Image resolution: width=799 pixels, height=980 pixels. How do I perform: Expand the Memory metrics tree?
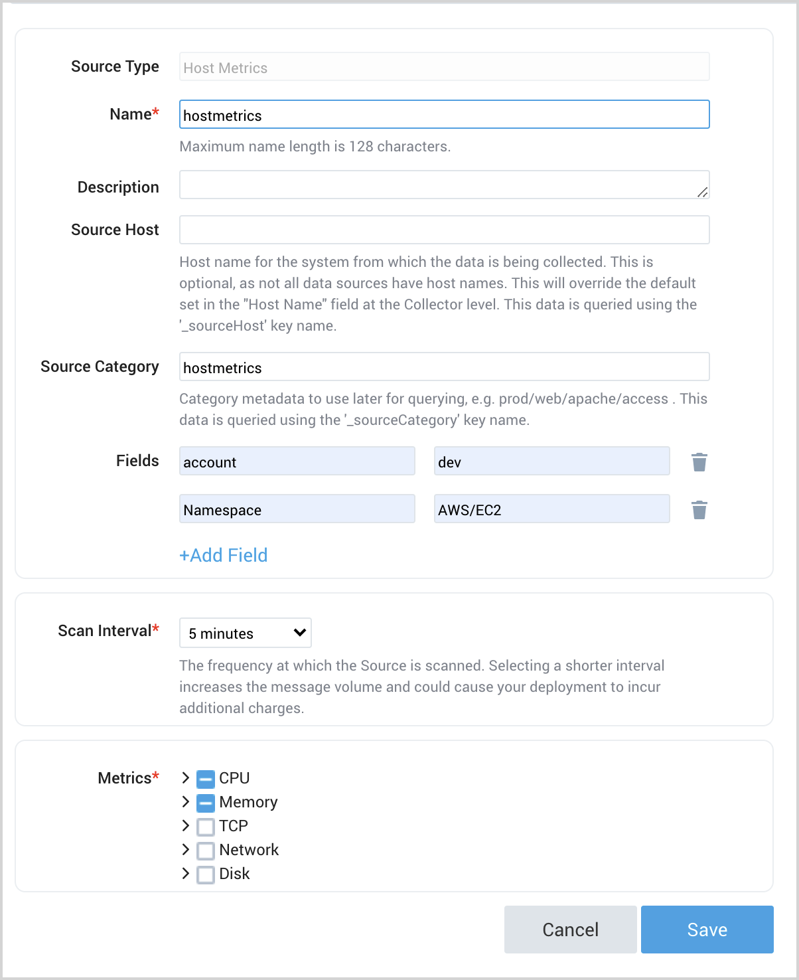186,802
